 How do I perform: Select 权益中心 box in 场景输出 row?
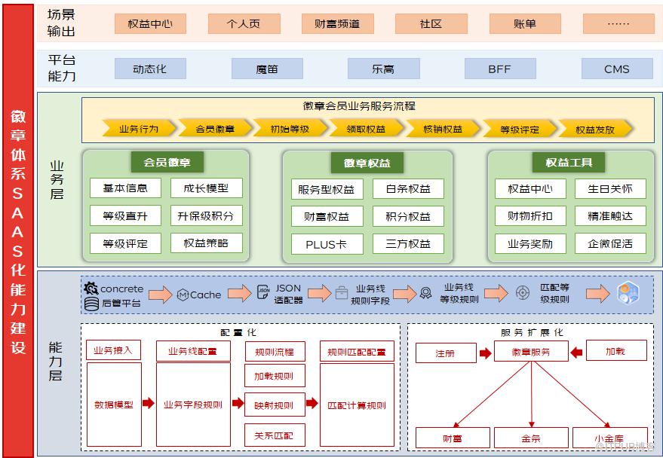pos(150,23)
